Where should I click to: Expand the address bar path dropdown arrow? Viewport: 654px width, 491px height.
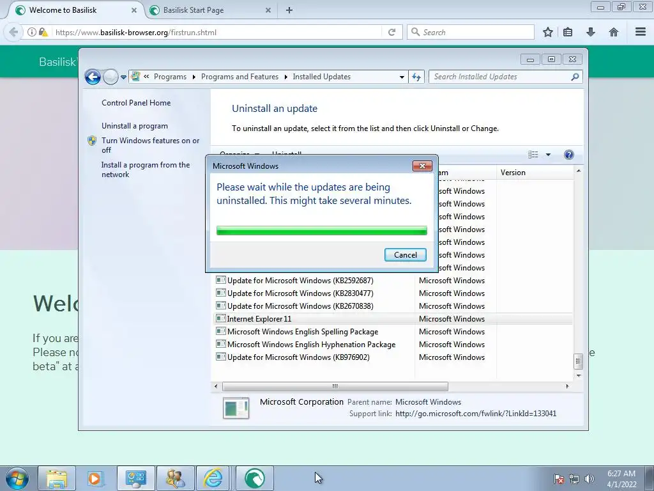[x=402, y=77]
